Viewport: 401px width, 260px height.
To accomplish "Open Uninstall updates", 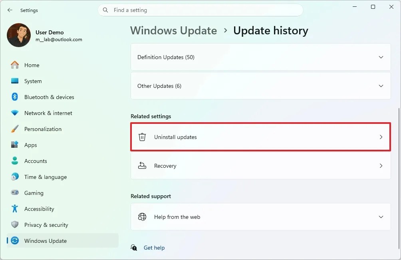I will click(260, 137).
